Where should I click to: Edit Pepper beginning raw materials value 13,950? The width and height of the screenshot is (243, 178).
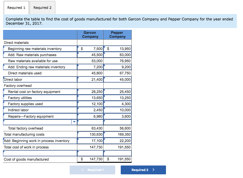117,49
